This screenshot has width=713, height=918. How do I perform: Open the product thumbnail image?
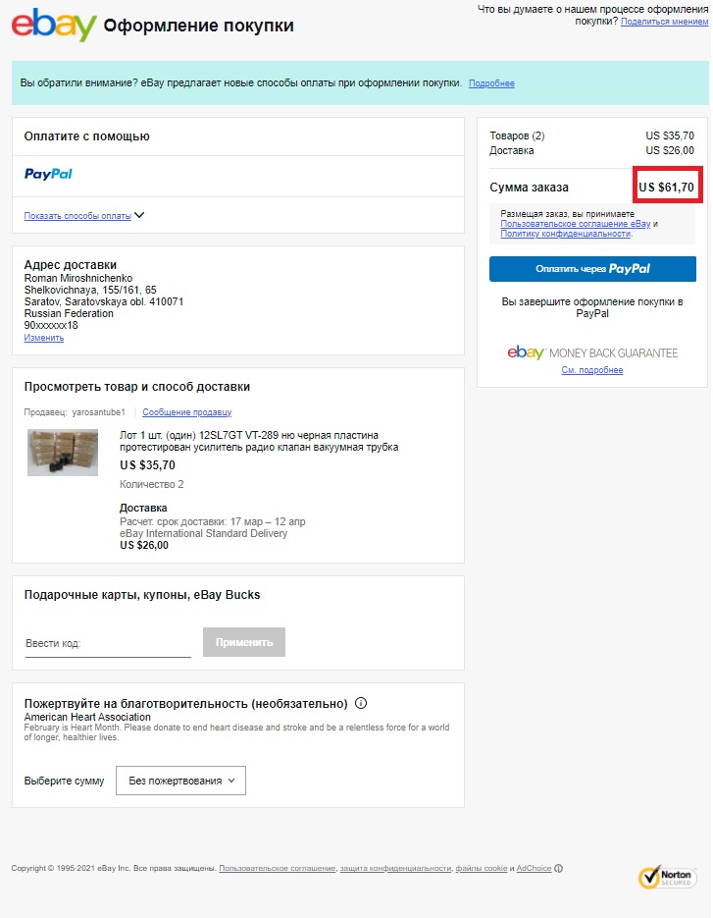63,453
